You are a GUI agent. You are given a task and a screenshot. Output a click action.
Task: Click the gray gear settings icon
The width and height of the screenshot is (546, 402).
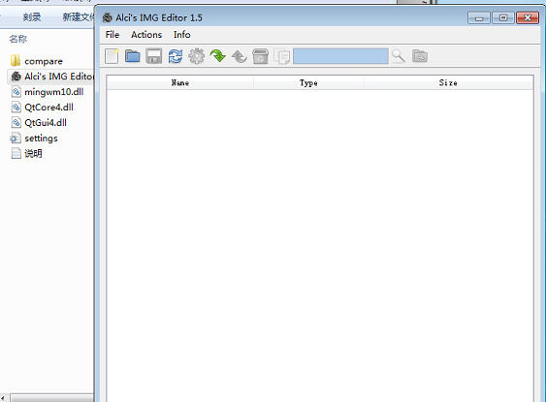pyautogui.click(x=197, y=56)
